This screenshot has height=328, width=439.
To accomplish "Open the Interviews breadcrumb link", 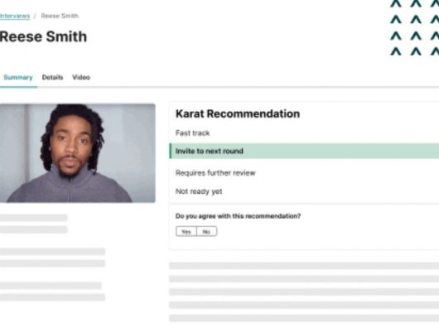I will [15, 16].
